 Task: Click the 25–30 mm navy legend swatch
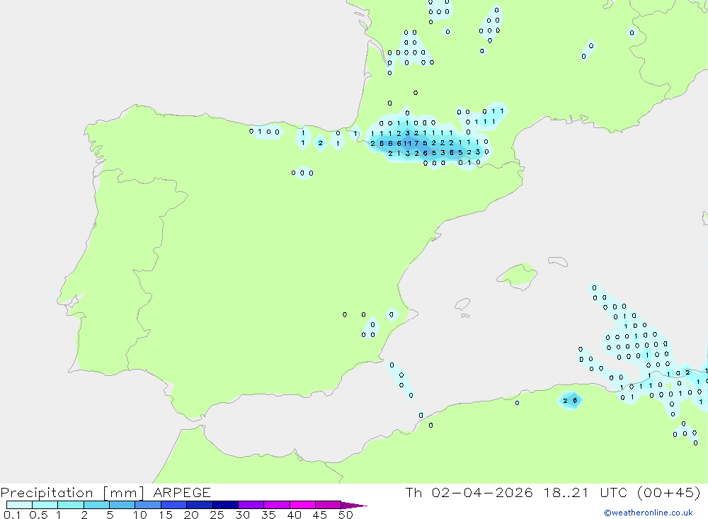pyautogui.click(x=225, y=505)
